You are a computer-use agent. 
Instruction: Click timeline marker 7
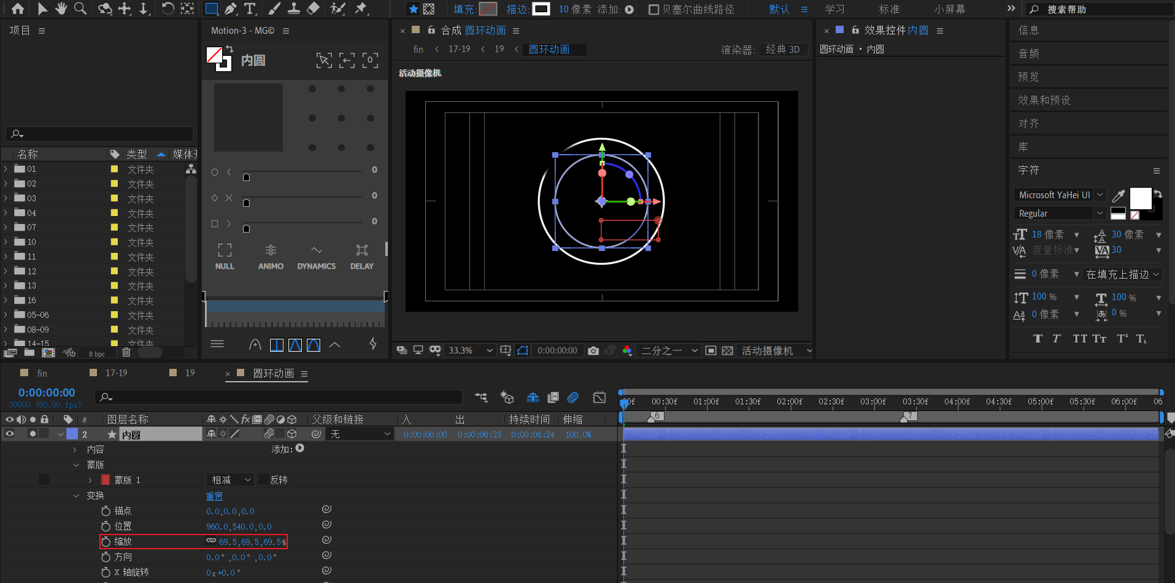[909, 417]
